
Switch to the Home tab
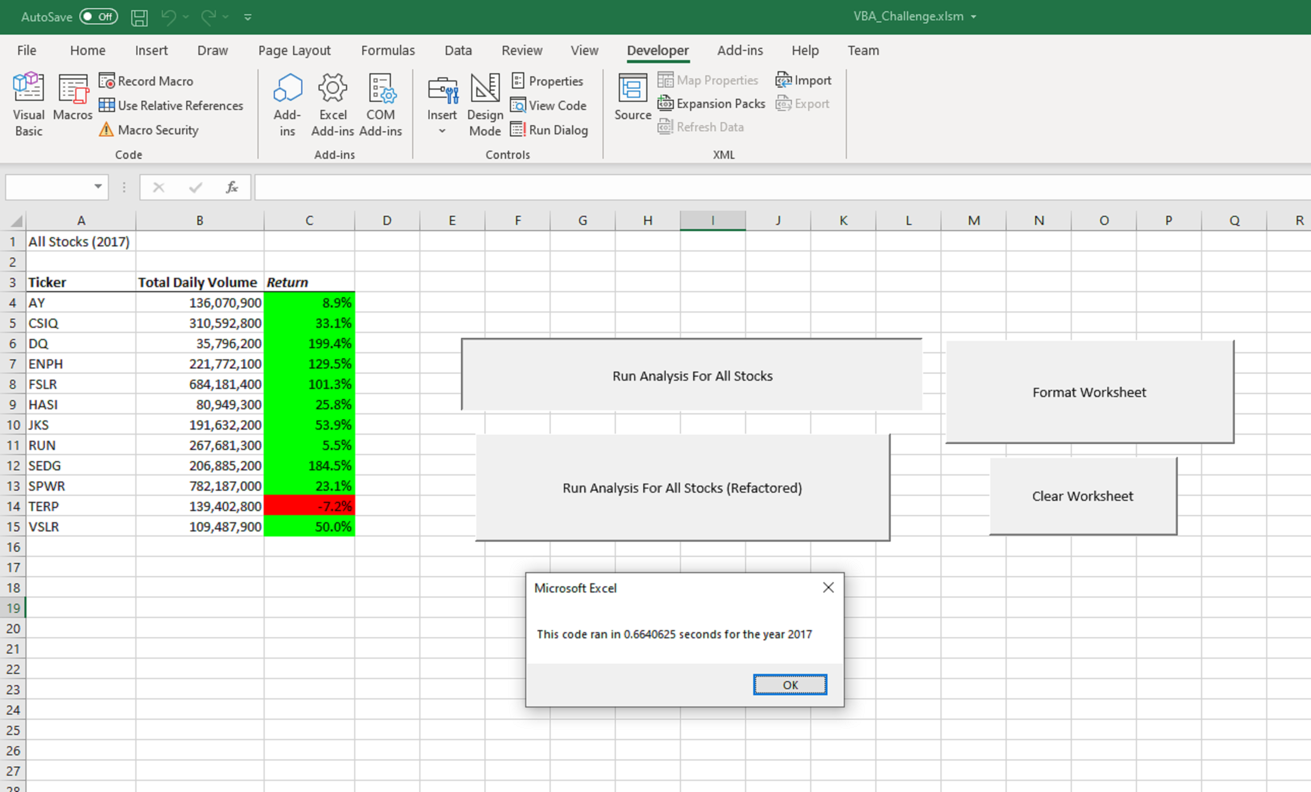tap(88, 50)
